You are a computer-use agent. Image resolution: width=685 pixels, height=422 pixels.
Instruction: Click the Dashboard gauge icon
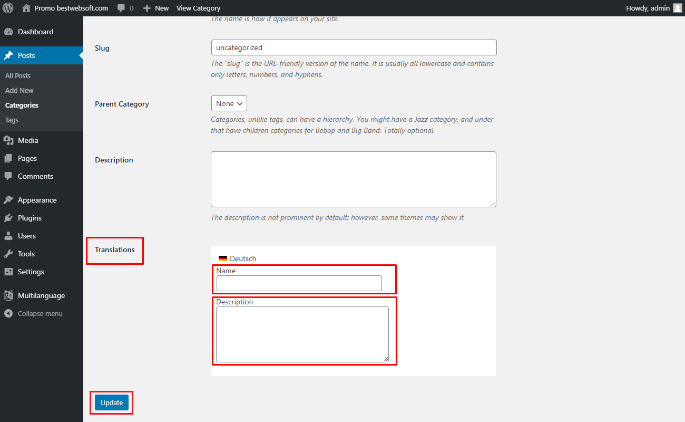[8, 32]
